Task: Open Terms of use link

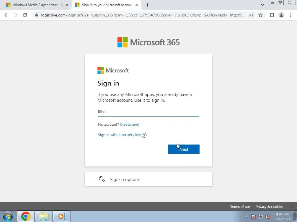Action: (x=240, y=206)
